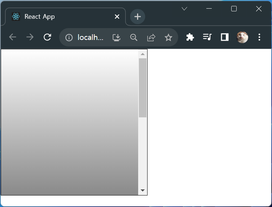
Task: Go forward to next page
Action: point(30,37)
